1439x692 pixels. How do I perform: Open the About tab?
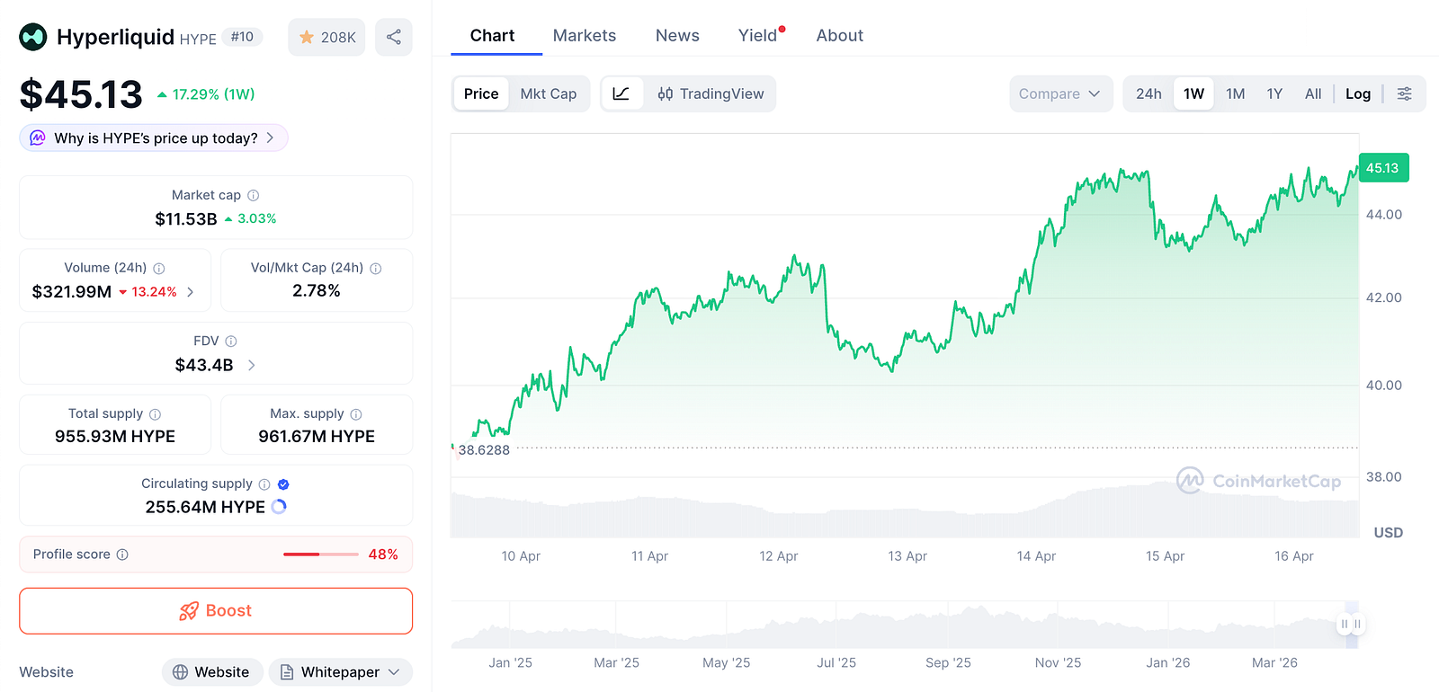[840, 36]
